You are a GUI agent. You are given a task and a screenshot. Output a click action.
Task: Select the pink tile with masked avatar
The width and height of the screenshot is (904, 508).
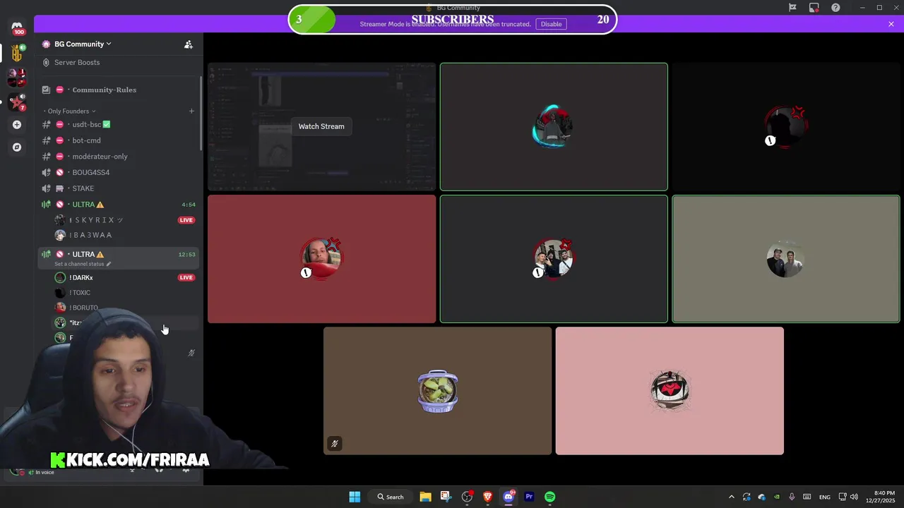(x=670, y=391)
